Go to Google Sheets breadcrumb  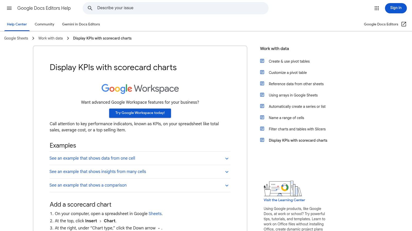pos(16,38)
